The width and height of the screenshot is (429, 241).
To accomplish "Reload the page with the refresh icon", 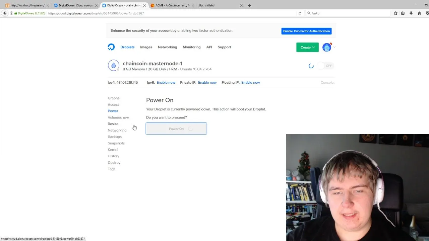I will coord(300,13).
